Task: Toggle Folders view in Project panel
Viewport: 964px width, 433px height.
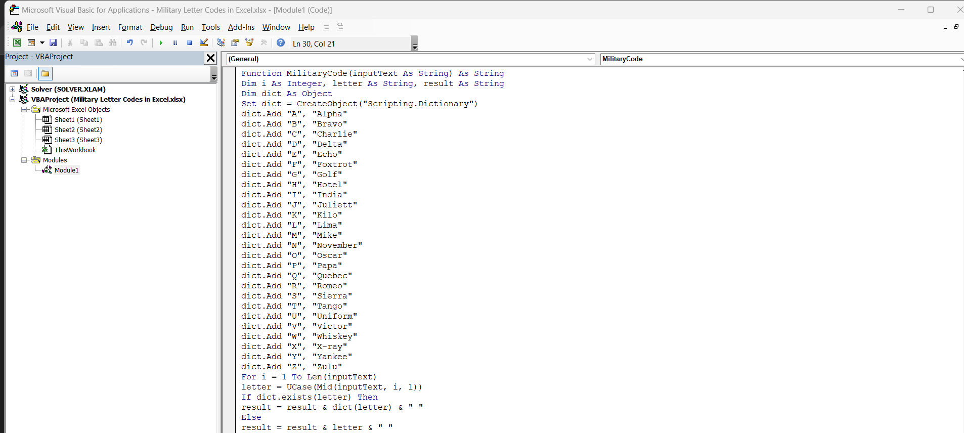Action: [x=46, y=74]
